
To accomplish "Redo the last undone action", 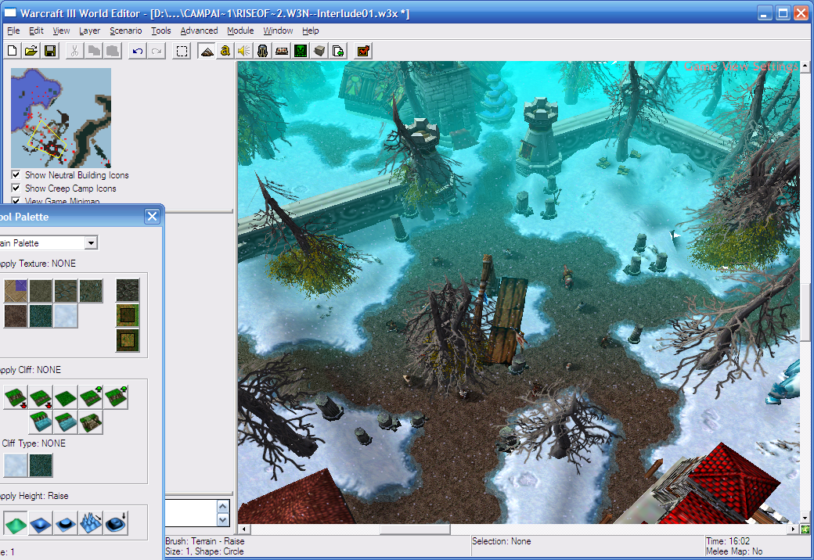I will [157, 51].
